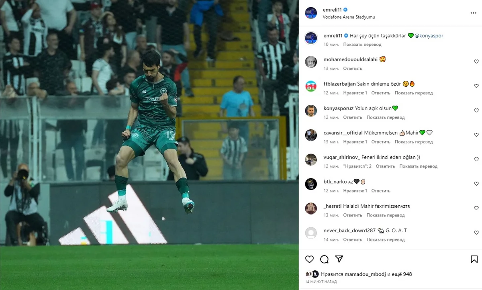Show translation of vuqar_shirinov_ comment
Image resolution: width=482 pixels, height=290 pixels.
418,166
